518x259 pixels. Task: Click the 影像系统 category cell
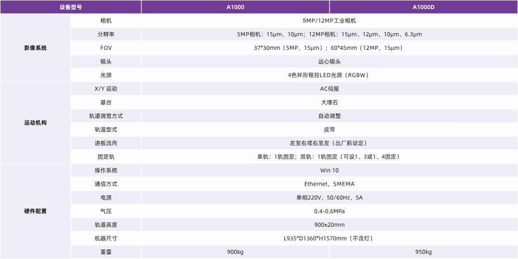(x=36, y=48)
